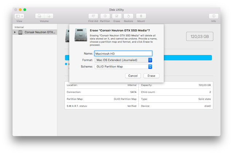Click the Internal sidebar section header
Viewport: 233px width, 154px height.
[19, 27]
